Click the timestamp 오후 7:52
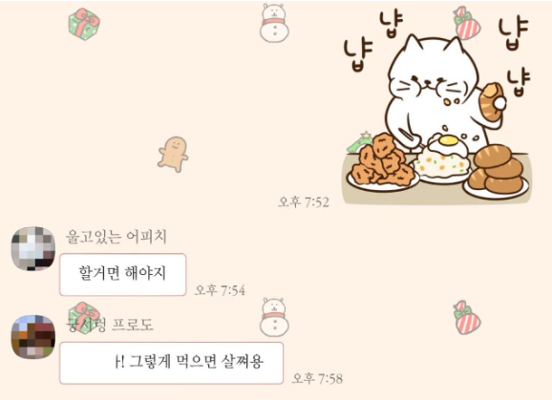 (x=304, y=202)
